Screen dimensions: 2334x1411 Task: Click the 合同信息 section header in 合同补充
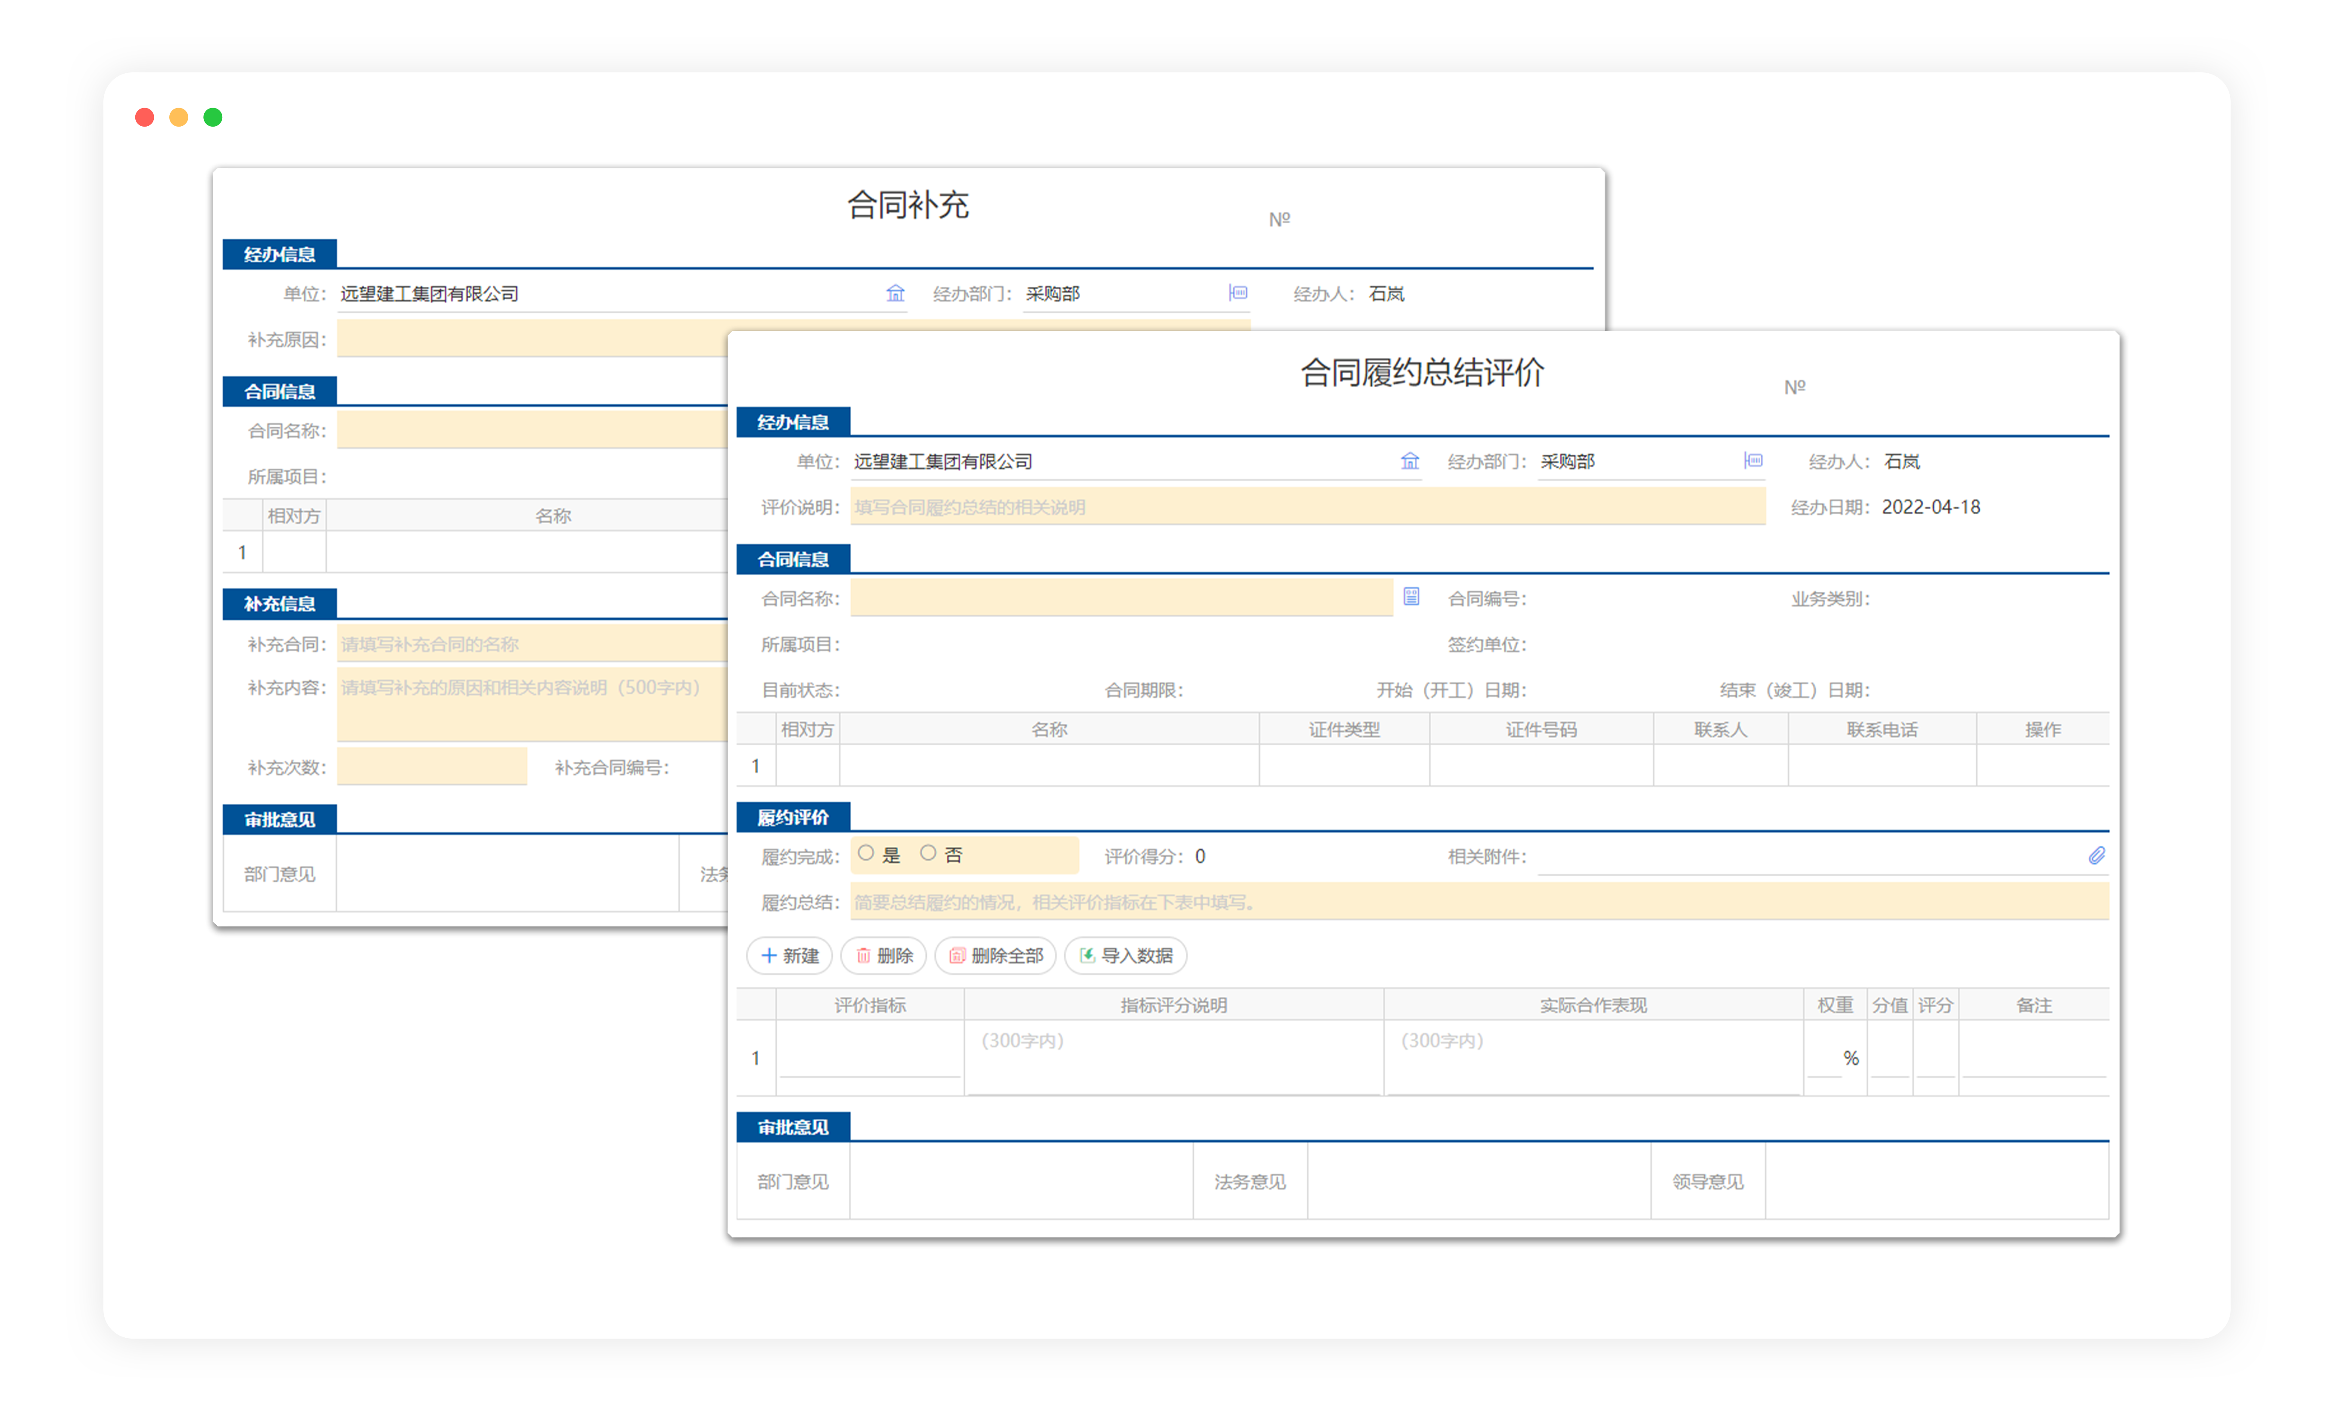[x=280, y=391]
